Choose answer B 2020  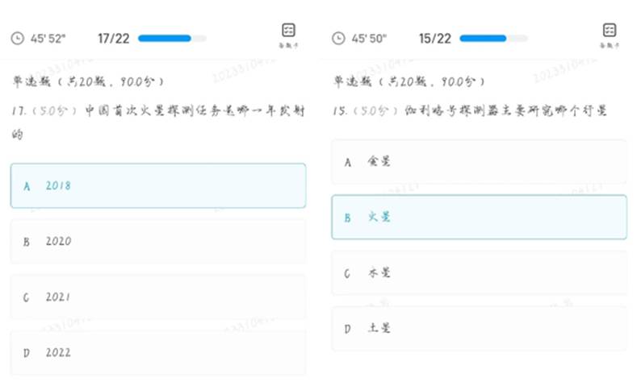point(157,241)
